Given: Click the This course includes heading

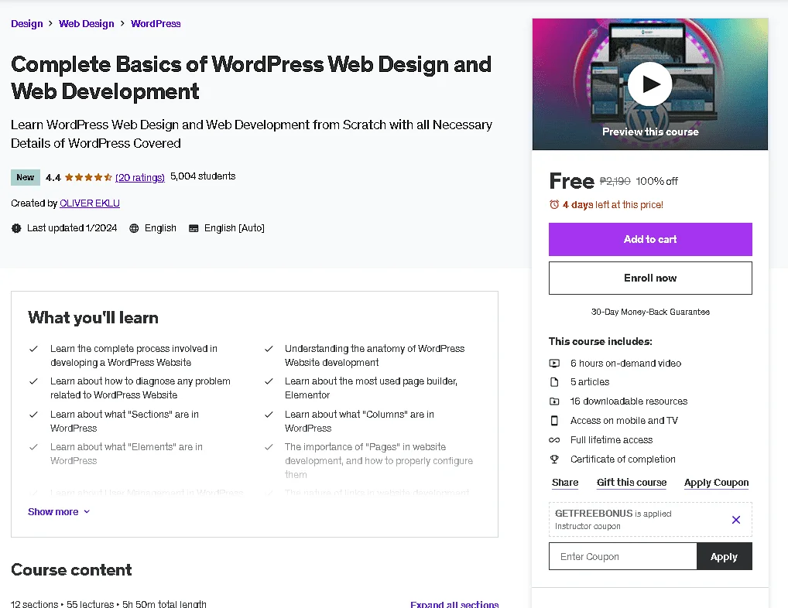Looking at the screenshot, I should click(601, 341).
